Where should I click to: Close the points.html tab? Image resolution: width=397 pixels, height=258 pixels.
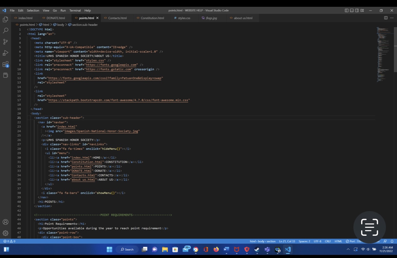click(x=97, y=18)
